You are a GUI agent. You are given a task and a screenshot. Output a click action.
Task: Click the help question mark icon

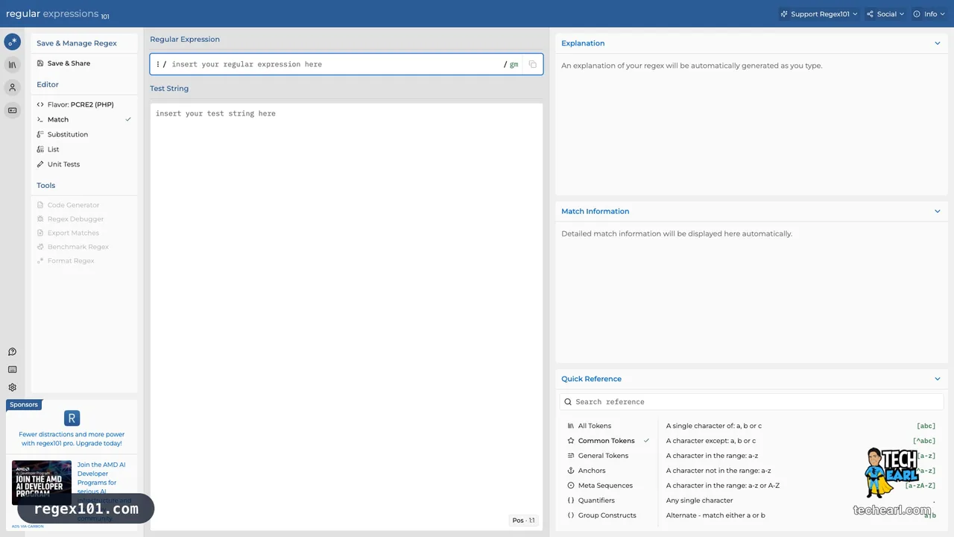(x=12, y=352)
